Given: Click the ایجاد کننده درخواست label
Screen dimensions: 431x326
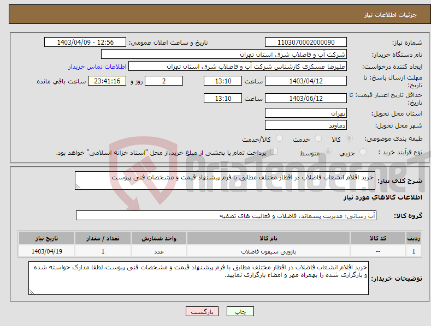Looking at the screenshot, I should (x=392, y=67).
